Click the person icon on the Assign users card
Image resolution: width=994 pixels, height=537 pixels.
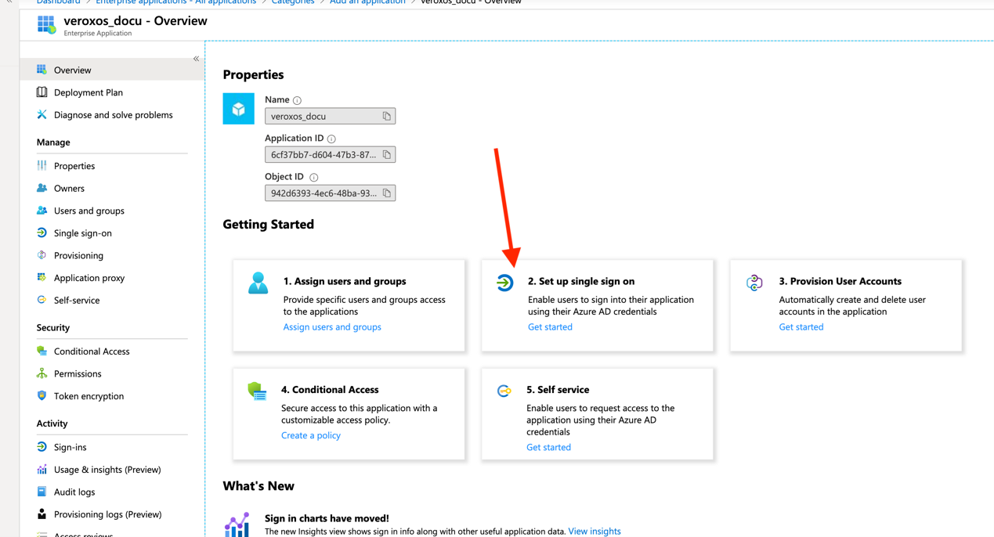pos(258,283)
